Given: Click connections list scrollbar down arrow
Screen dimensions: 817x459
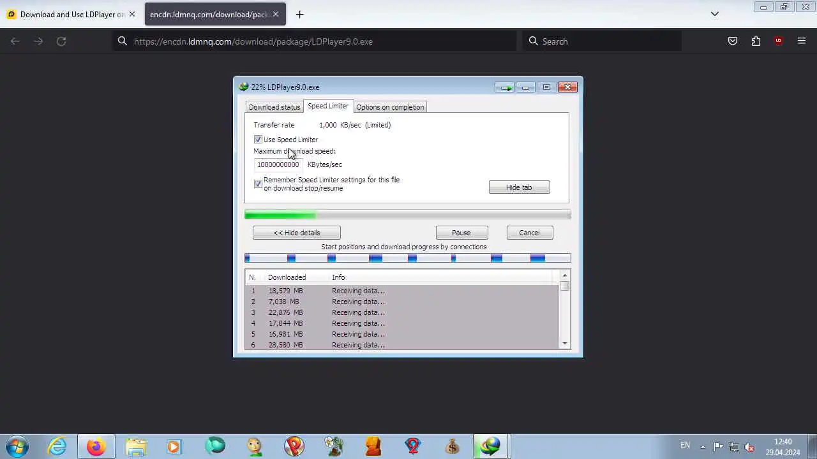Looking at the screenshot, I should coord(564,344).
